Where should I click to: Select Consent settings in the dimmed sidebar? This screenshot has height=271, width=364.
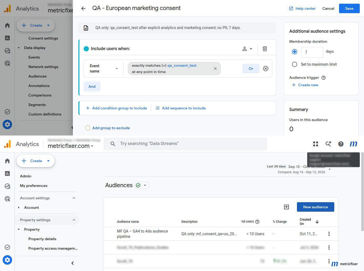point(43,38)
